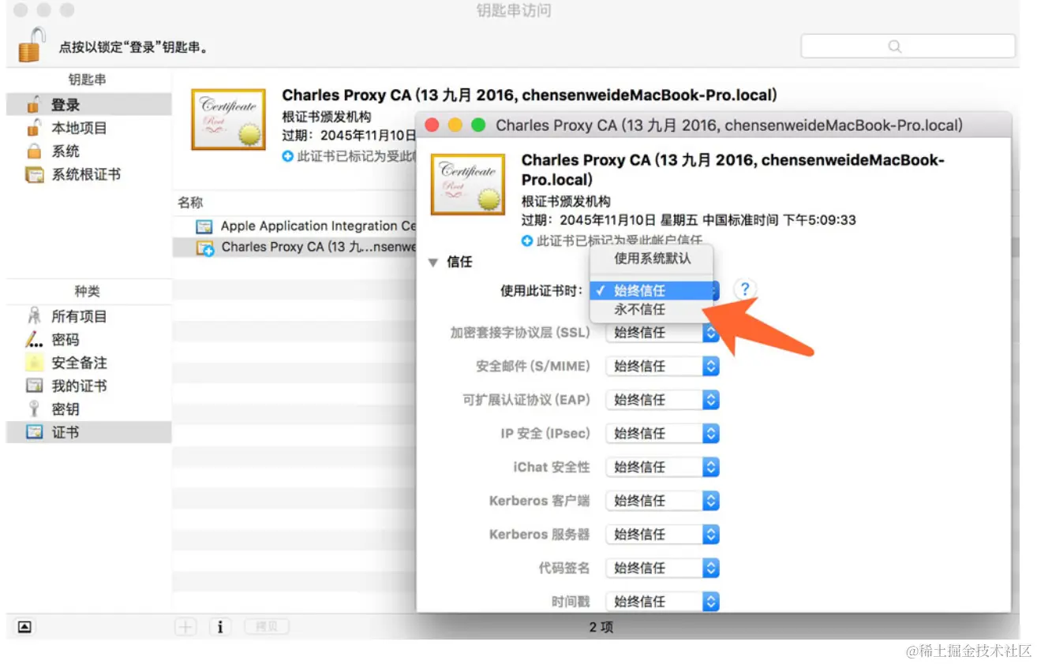The height and width of the screenshot is (664, 1037).
Task: Choose 永不信任 from the trust menu
Action: click(x=652, y=310)
